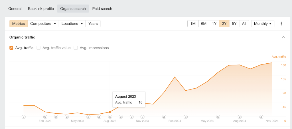The height and width of the screenshot is (129, 292).
Task: Open the Monthly interval dropdown
Action: pyautogui.click(x=262, y=24)
